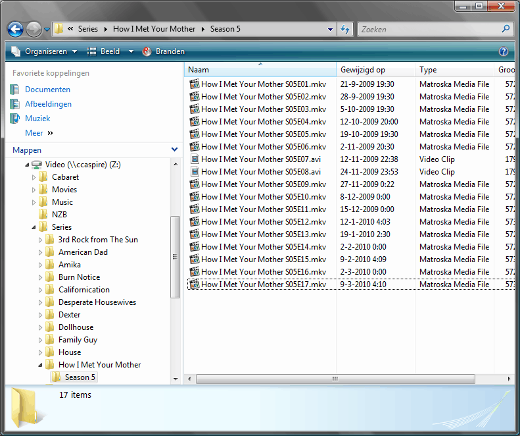The height and width of the screenshot is (436, 520).
Task: Select the Dollhouse folder
Action: pyautogui.click(x=76, y=327)
